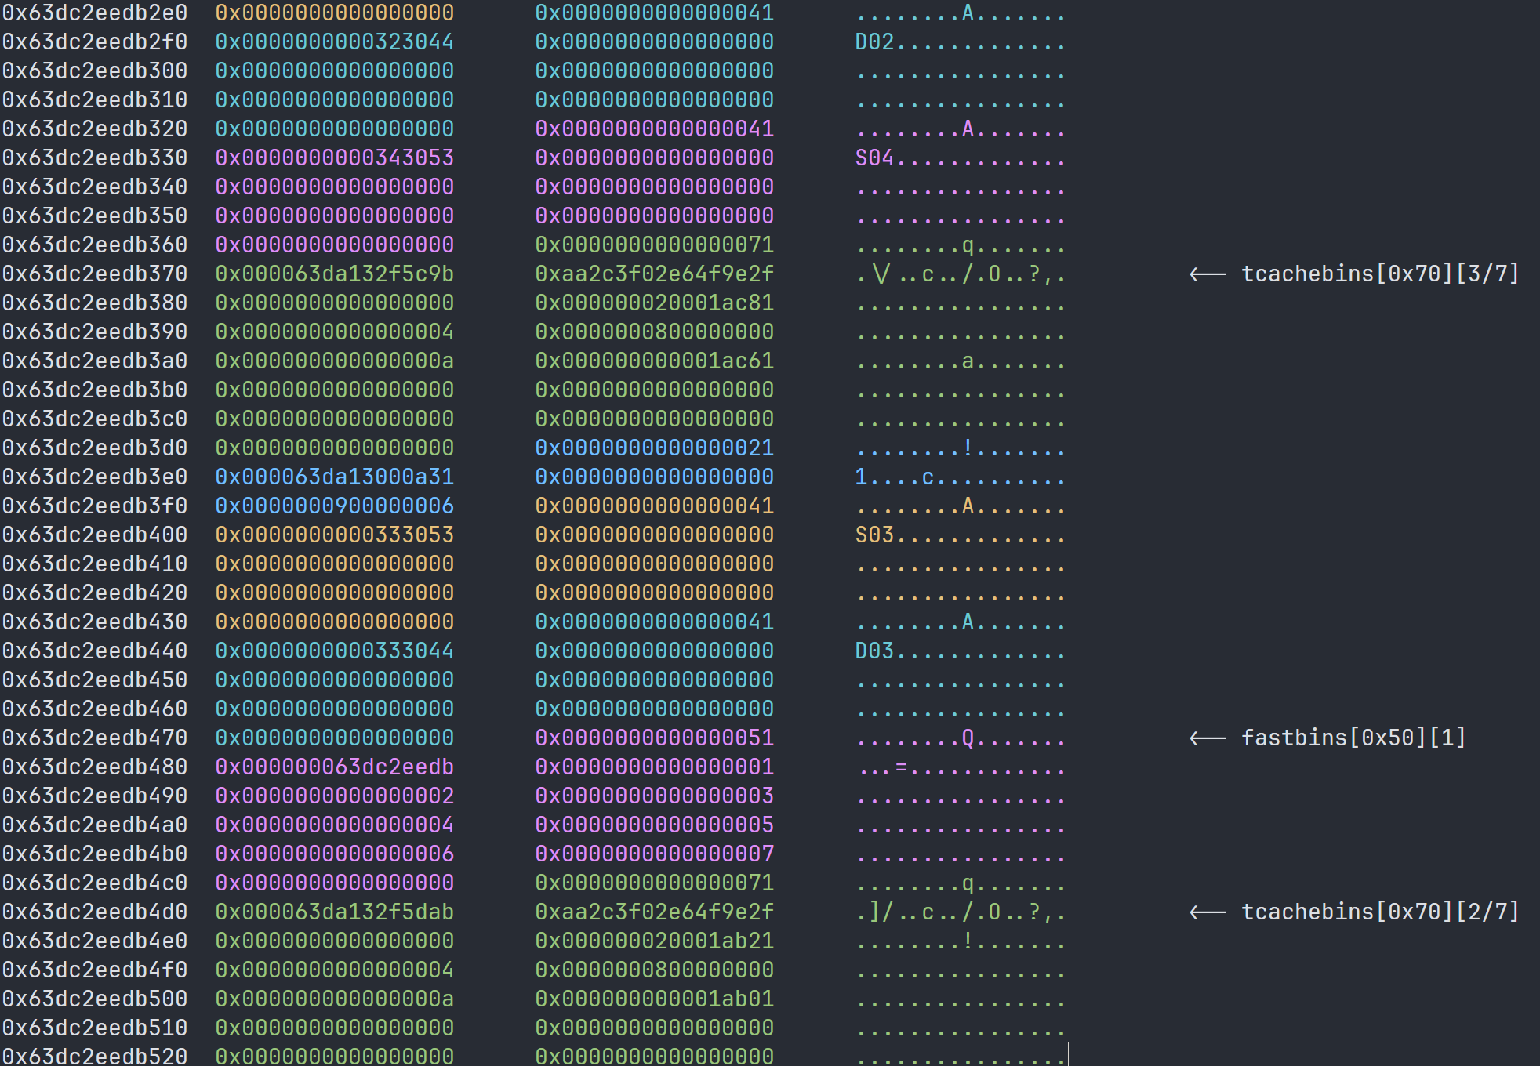Click address 0x63dc2eedb2e0 in first row
The width and height of the screenshot is (1540, 1066).
95,13
